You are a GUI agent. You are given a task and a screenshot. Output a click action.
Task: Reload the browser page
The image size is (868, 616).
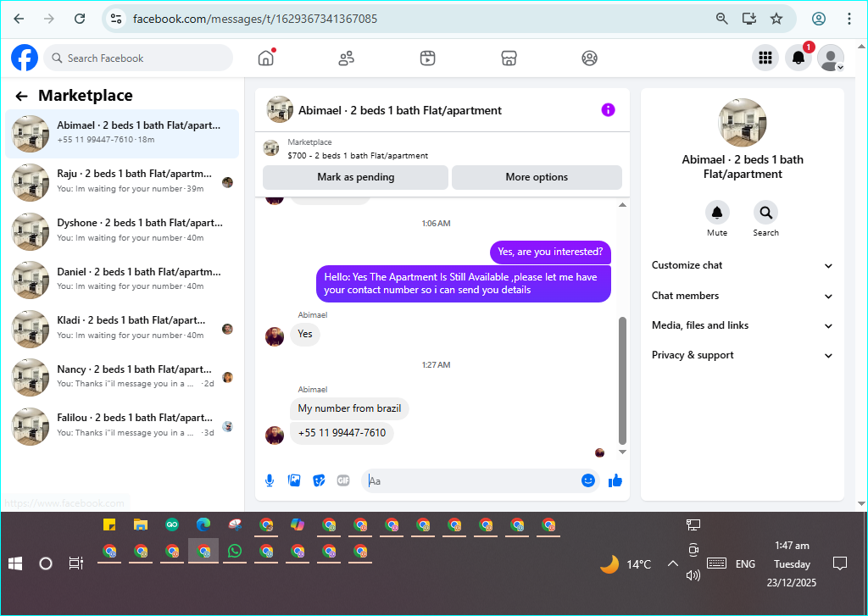click(x=80, y=19)
